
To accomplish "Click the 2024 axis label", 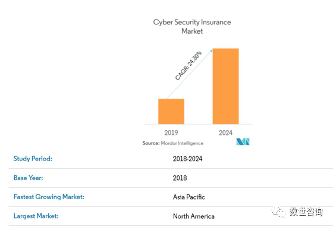I will (225, 133).
